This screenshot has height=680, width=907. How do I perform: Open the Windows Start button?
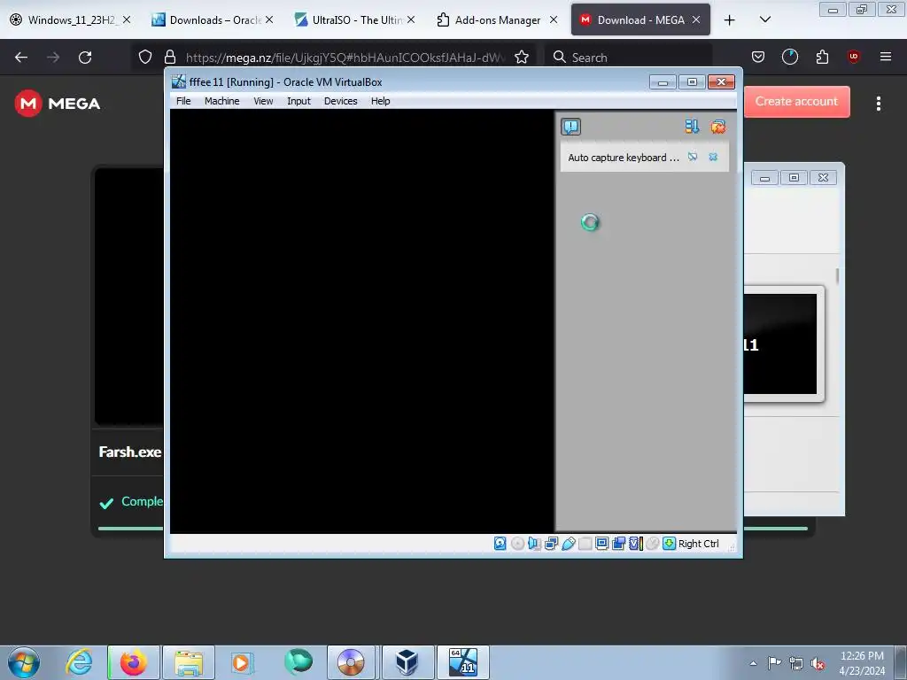(x=24, y=662)
